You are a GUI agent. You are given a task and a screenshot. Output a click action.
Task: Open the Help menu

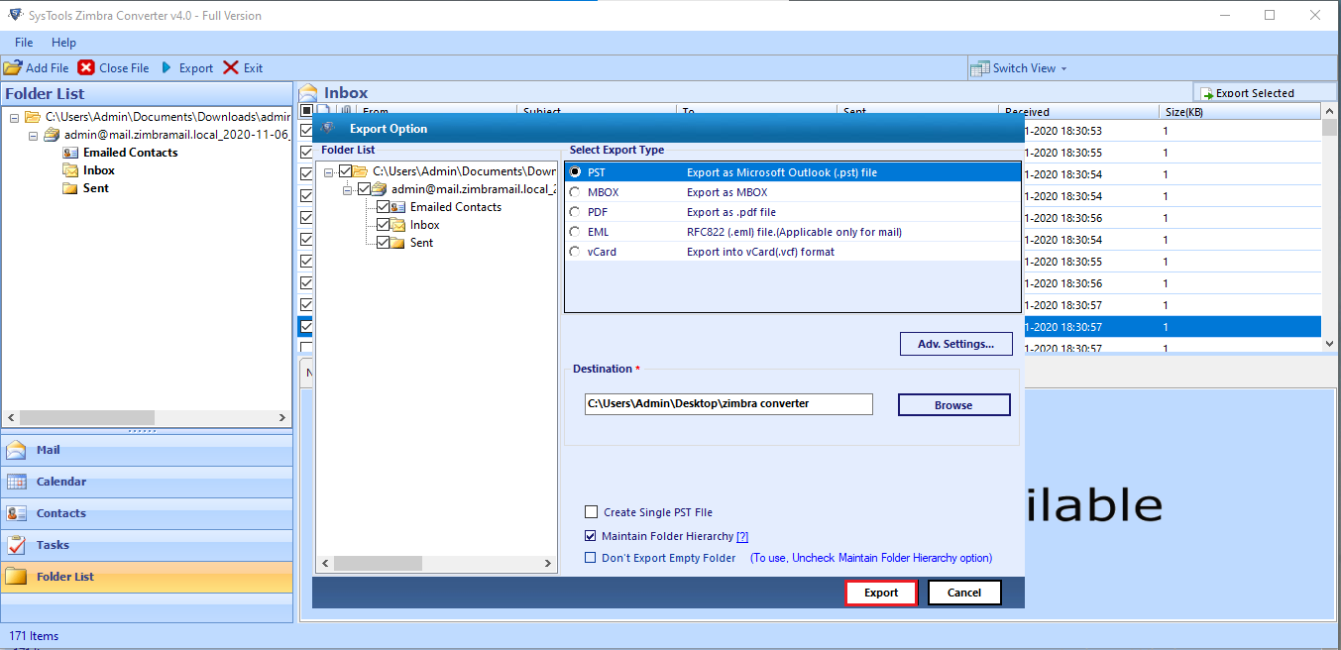[x=63, y=43]
